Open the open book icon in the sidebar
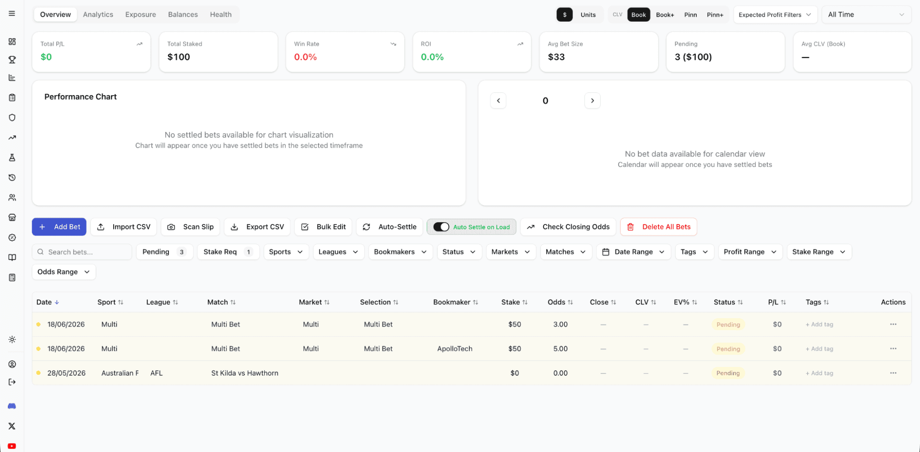 (x=12, y=257)
